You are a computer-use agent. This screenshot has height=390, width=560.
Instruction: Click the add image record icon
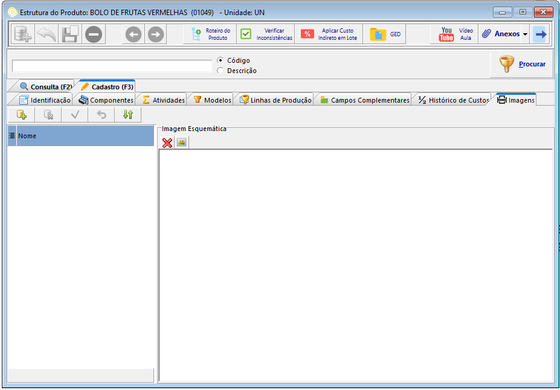click(x=21, y=115)
